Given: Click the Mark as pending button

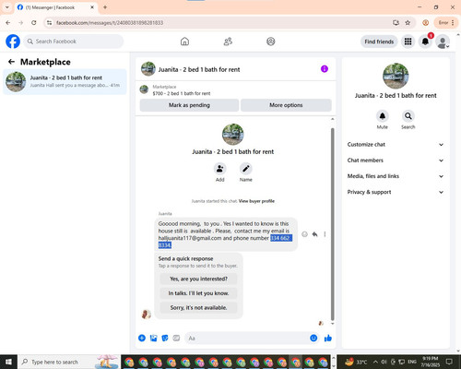Looking at the screenshot, I should pyautogui.click(x=189, y=105).
